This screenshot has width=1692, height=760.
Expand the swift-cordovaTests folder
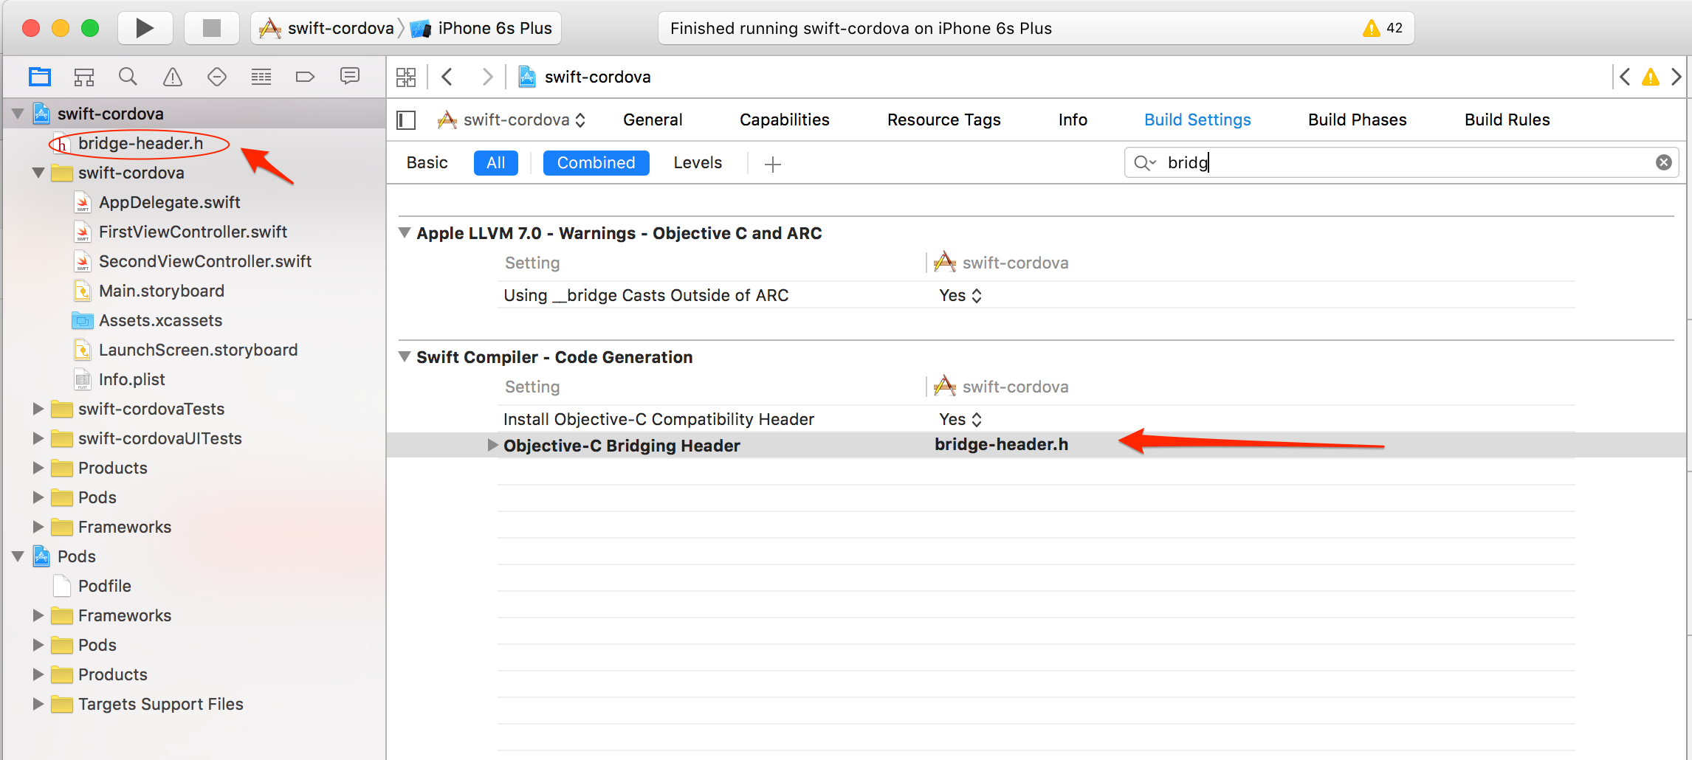(x=38, y=409)
